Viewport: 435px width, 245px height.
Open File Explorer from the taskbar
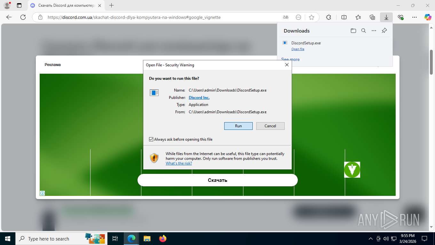pyautogui.click(x=147, y=239)
